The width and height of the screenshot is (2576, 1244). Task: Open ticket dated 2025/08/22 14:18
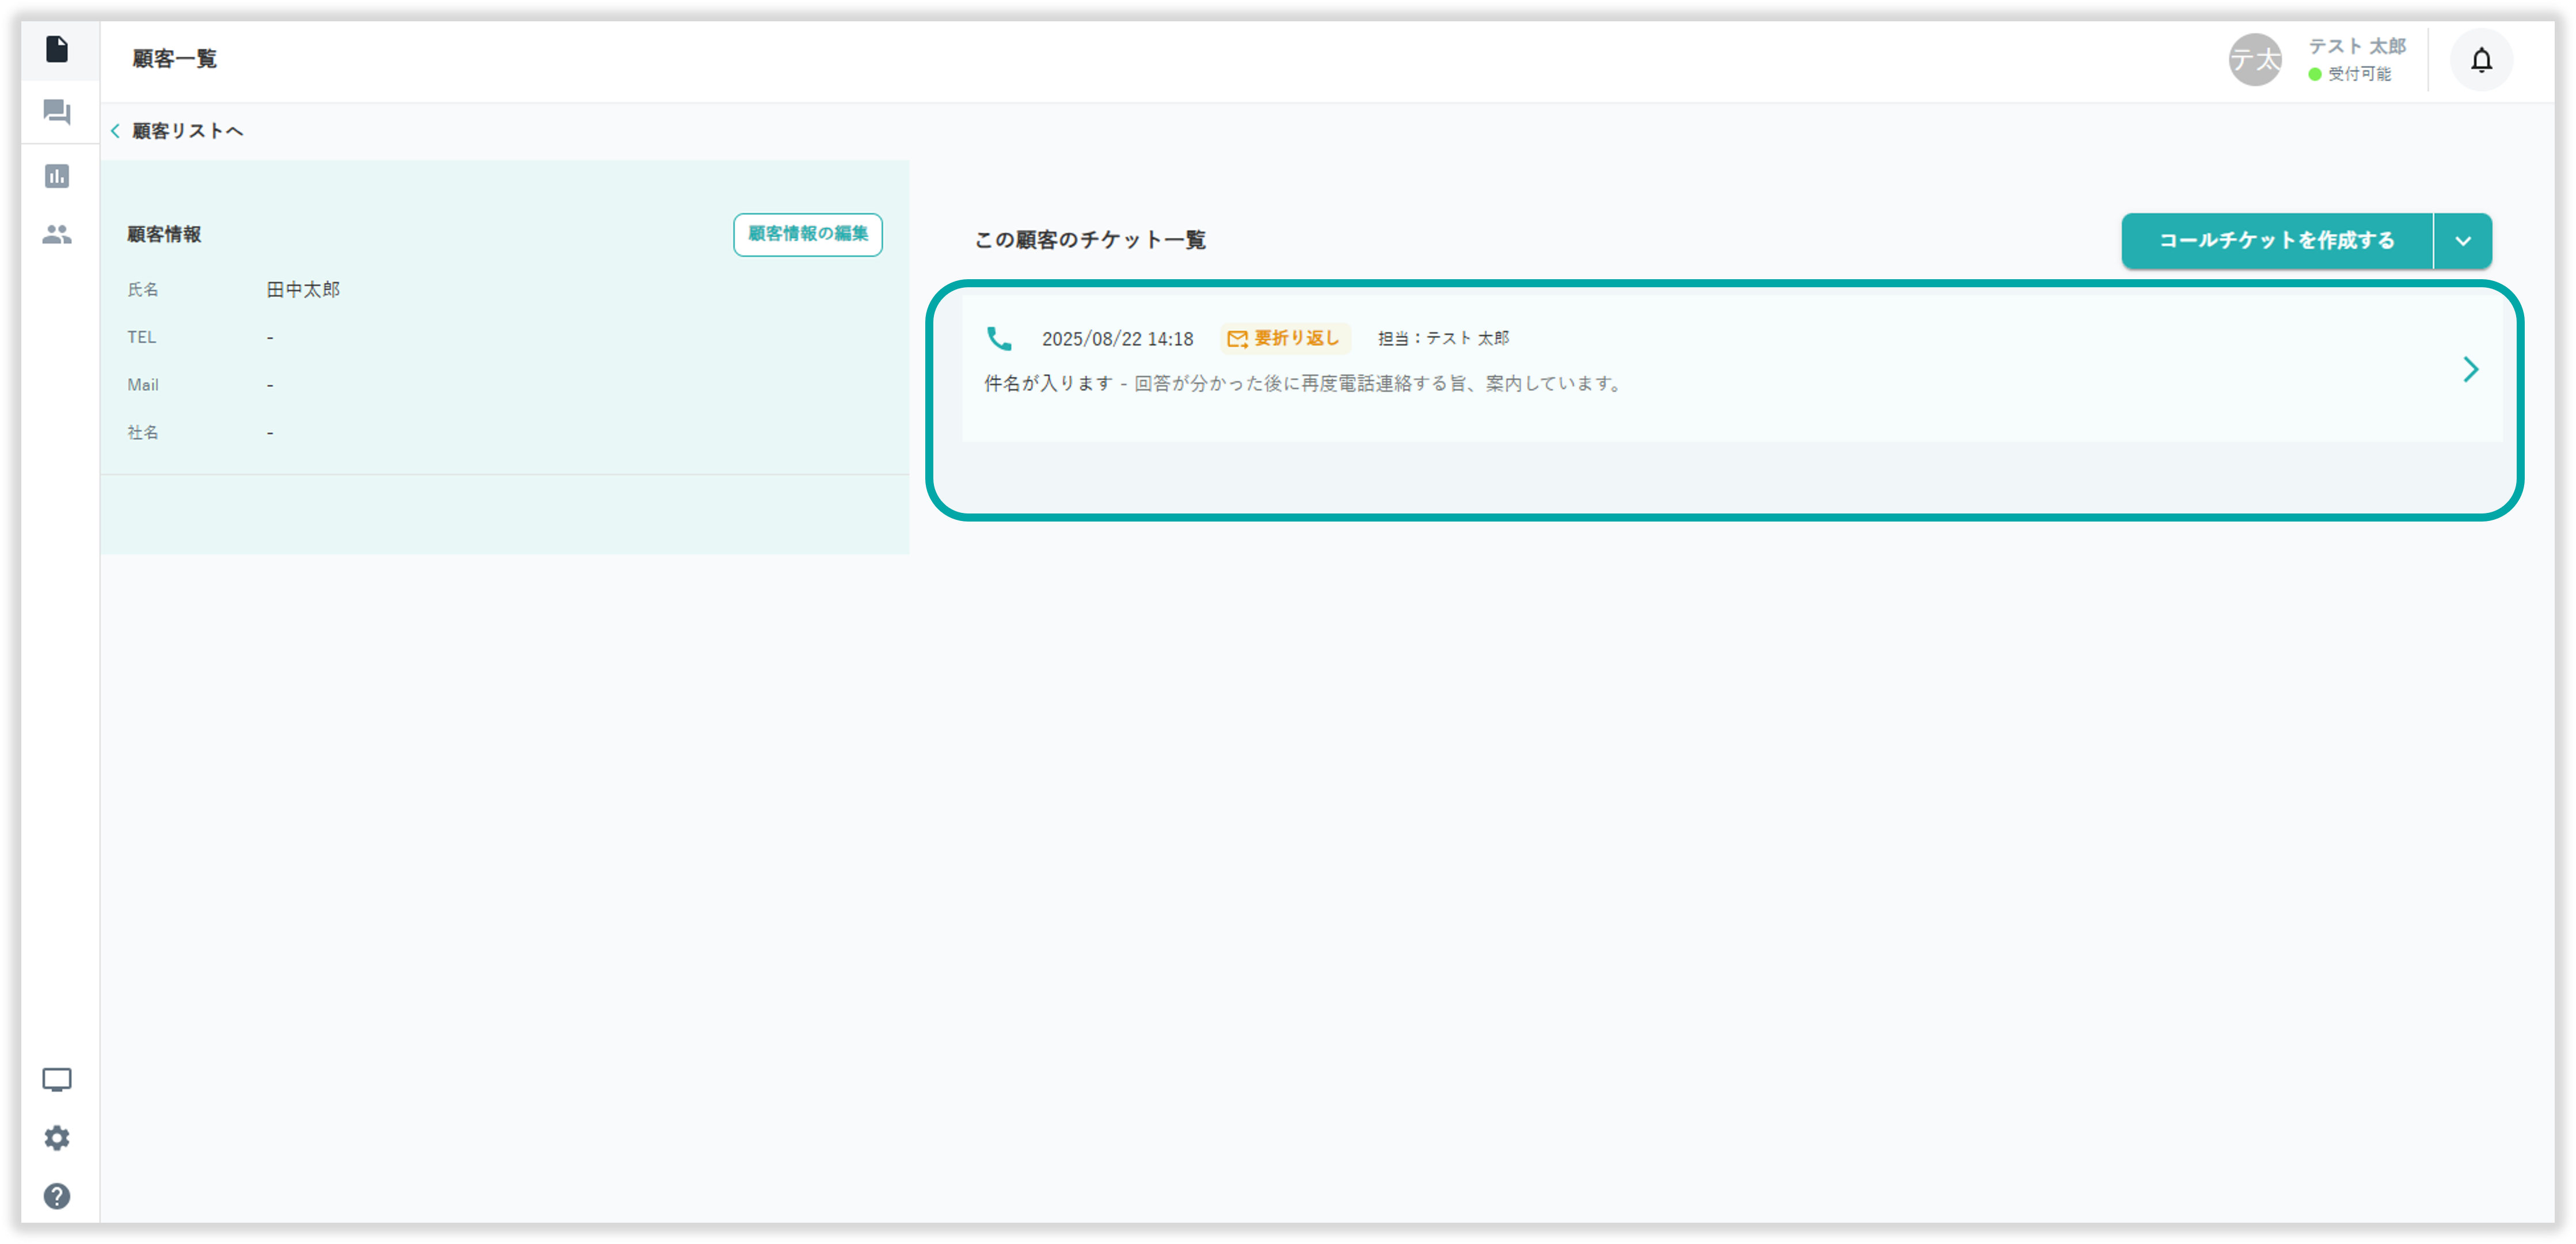click(x=1116, y=339)
